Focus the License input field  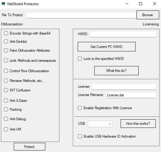click(124, 87)
